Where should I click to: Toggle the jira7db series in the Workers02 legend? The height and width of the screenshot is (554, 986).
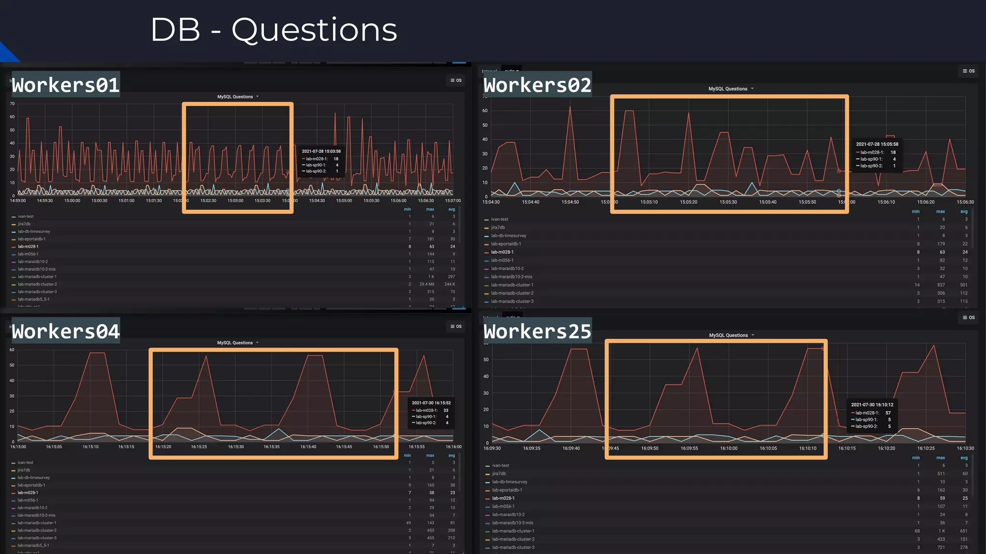(498, 227)
